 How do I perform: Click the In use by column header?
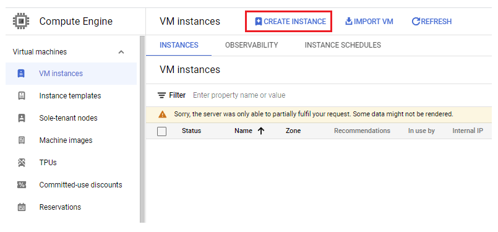[x=421, y=131]
